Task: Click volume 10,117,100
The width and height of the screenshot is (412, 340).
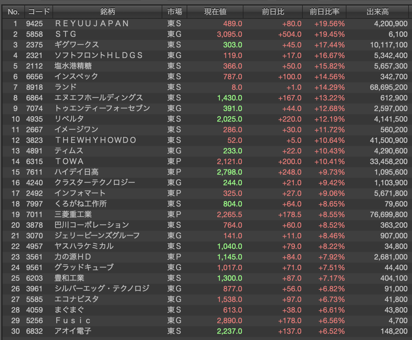Action: tap(389, 45)
